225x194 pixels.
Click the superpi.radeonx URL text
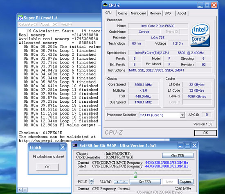52,140
